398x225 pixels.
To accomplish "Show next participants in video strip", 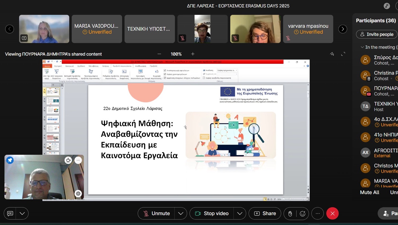I will (x=343, y=29).
